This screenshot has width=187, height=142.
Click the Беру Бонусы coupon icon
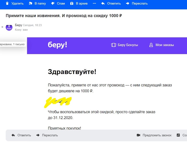(114, 45)
